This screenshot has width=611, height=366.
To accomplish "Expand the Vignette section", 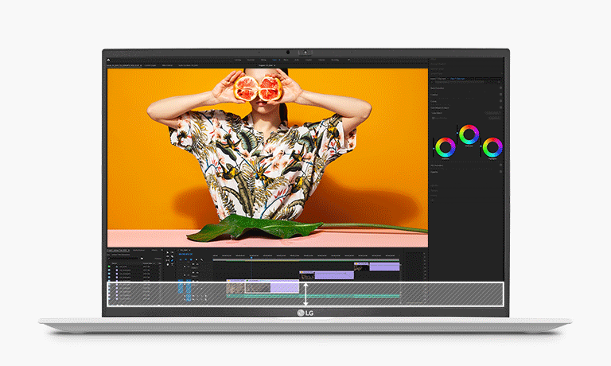I will (436, 172).
